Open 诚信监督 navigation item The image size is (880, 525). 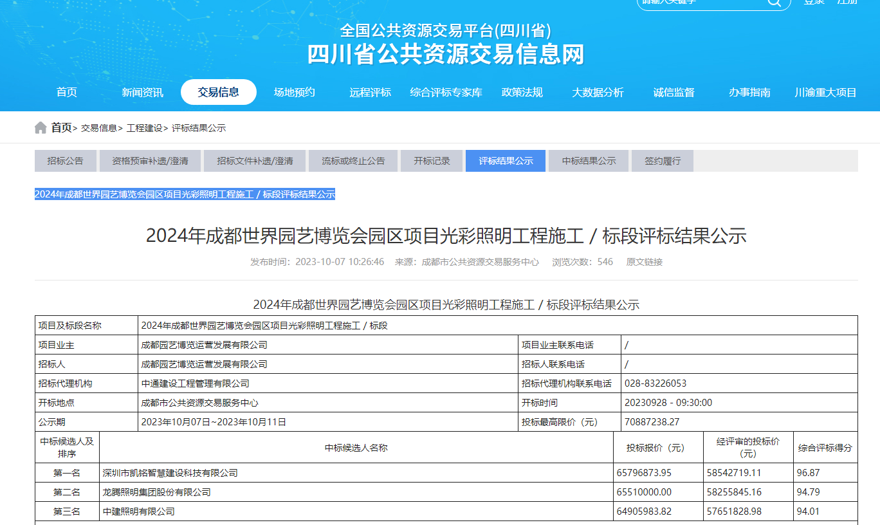[x=674, y=92]
